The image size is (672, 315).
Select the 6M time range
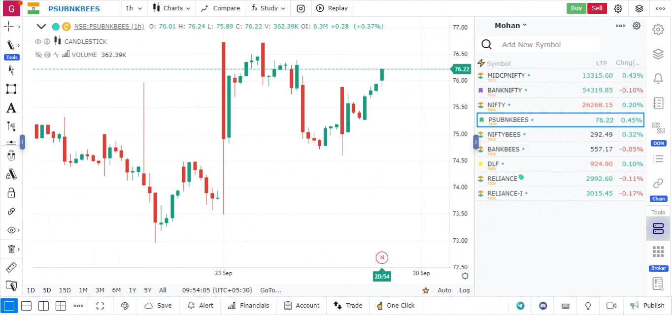tap(116, 290)
